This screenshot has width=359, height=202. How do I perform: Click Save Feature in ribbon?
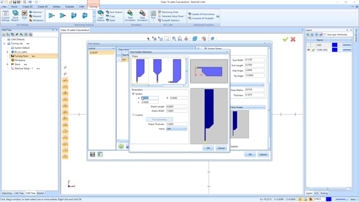coord(114,12)
